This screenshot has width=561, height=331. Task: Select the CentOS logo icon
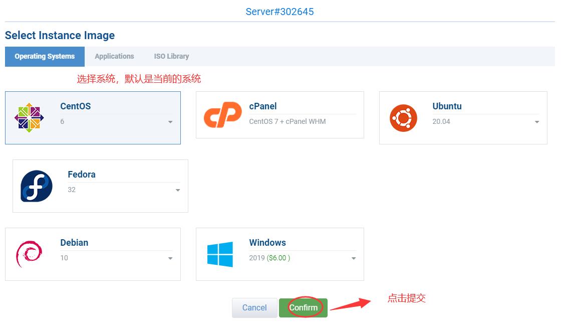coord(29,118)
